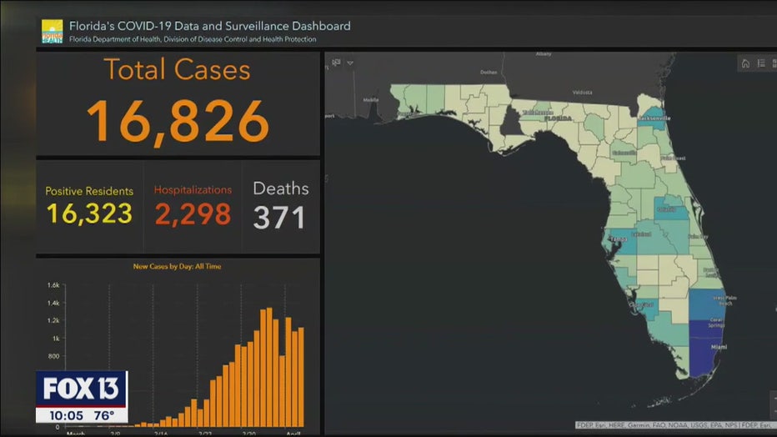
Task: Click the Division of Disease Control subtitle
Action: click(x=193, y=39)
